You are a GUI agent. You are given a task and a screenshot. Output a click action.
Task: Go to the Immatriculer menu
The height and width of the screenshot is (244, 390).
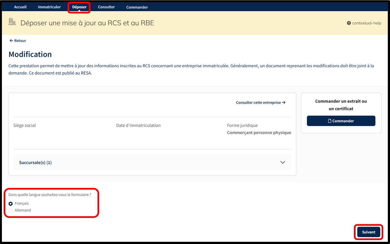pos(49,7)
